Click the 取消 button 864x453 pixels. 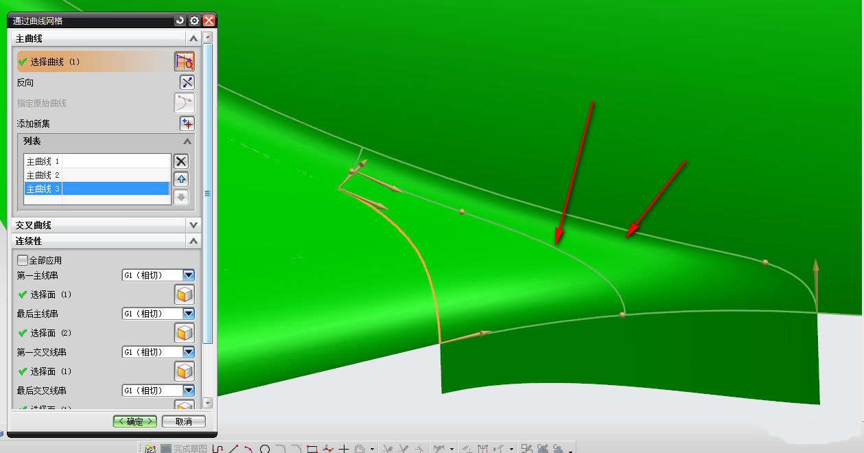pyautogui.click(x=183, y=421)
